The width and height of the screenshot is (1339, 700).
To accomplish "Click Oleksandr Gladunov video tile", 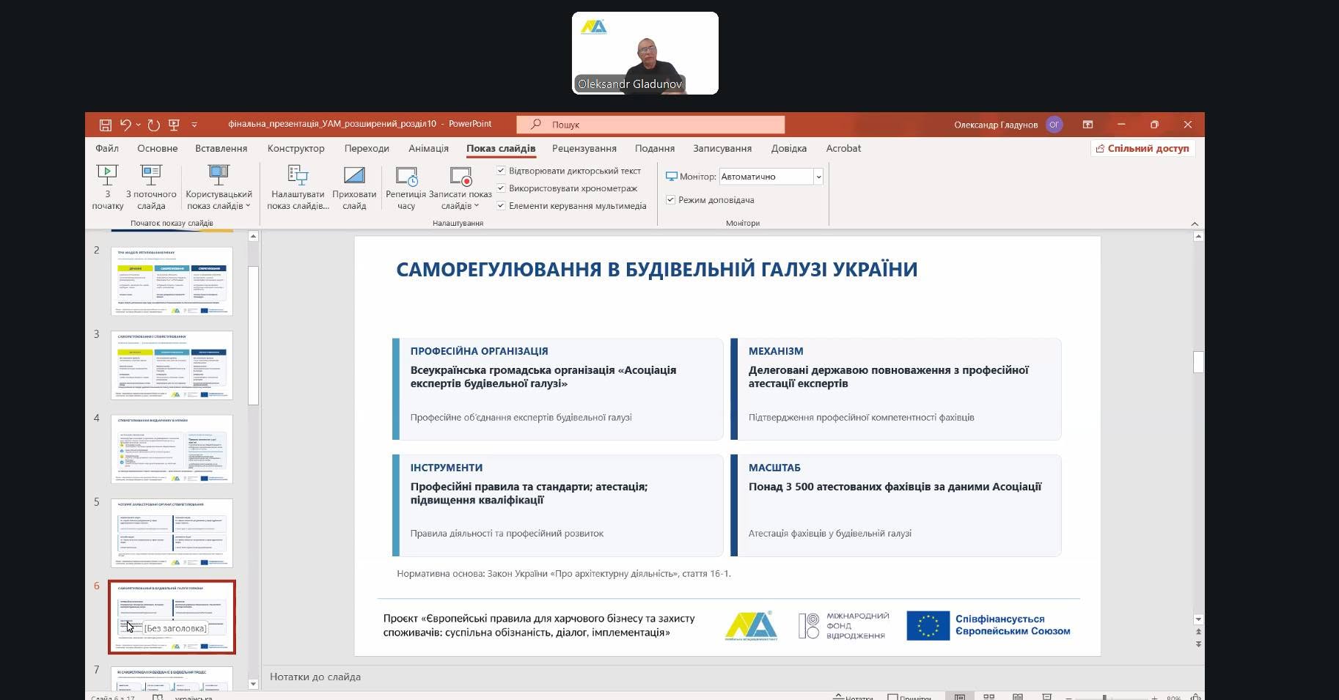I will tap(645, 53).
